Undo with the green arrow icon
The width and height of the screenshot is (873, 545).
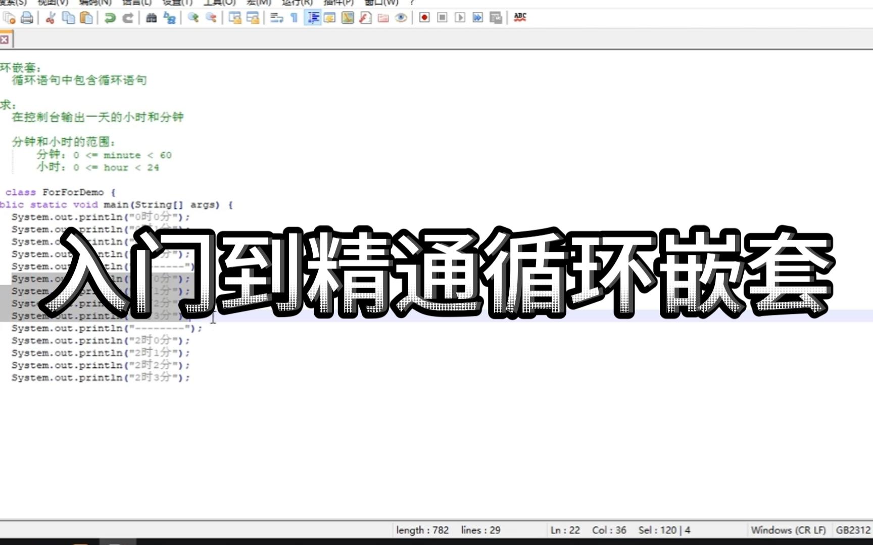coord(110,18)
